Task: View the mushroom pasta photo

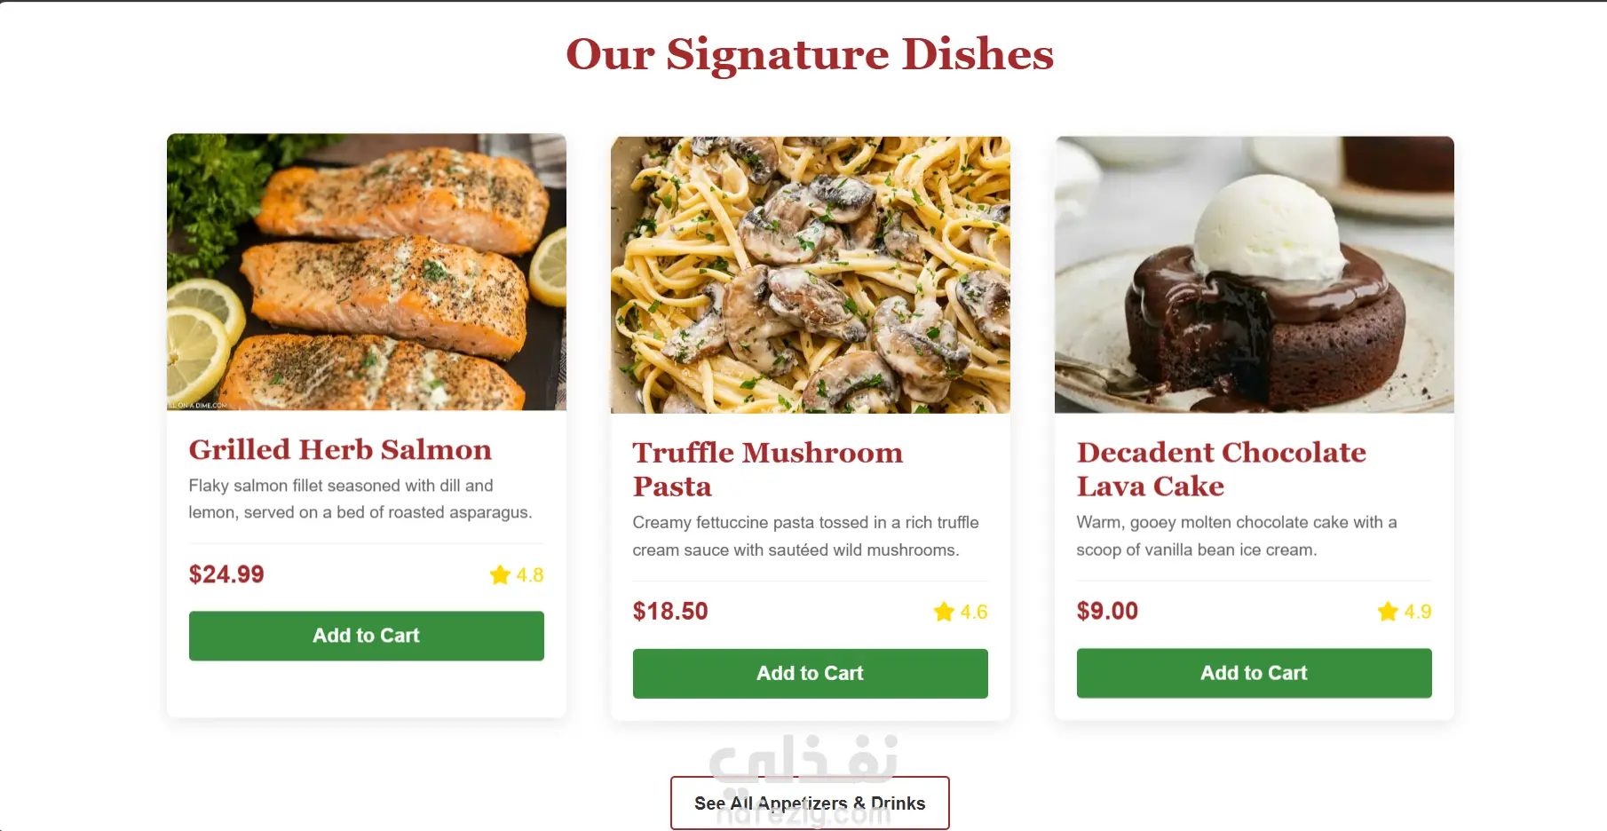Action: tap(811, 275)
